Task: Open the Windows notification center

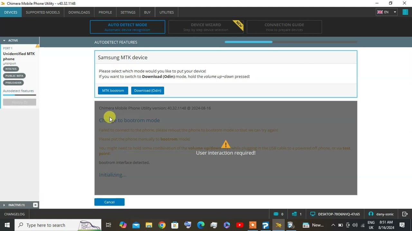Action: tap(402, 225)
